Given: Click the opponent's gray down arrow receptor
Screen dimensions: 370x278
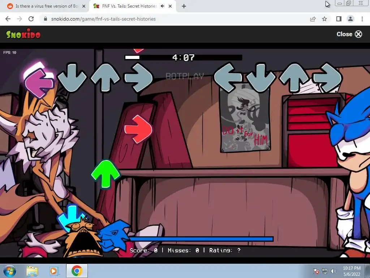Looking at the screenshot, I should pyautogui.click(x=72, y=77).
